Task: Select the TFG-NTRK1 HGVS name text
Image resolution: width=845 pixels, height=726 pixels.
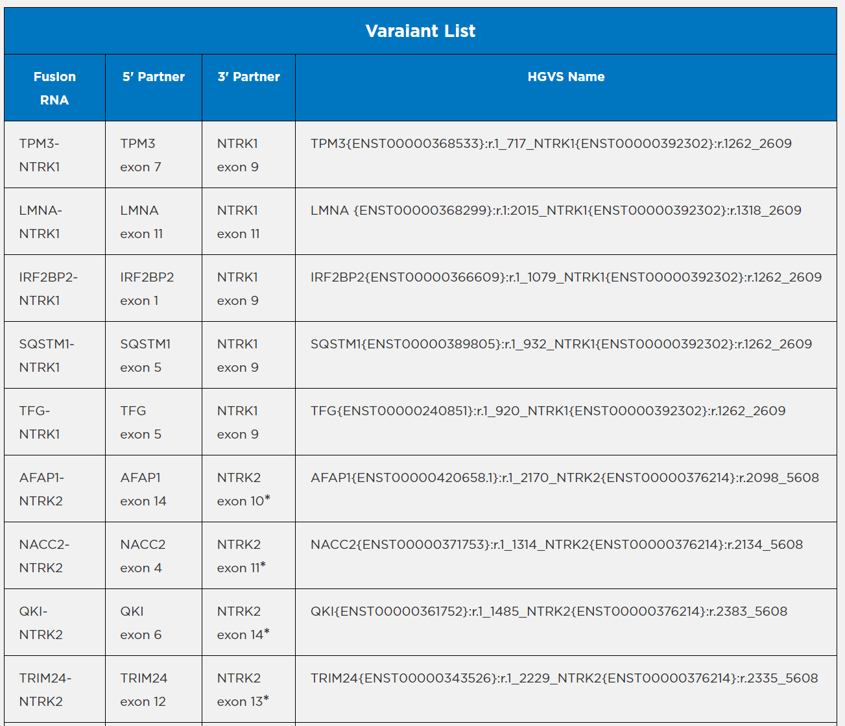Action: pyautogui.click(x=547, y=411)
